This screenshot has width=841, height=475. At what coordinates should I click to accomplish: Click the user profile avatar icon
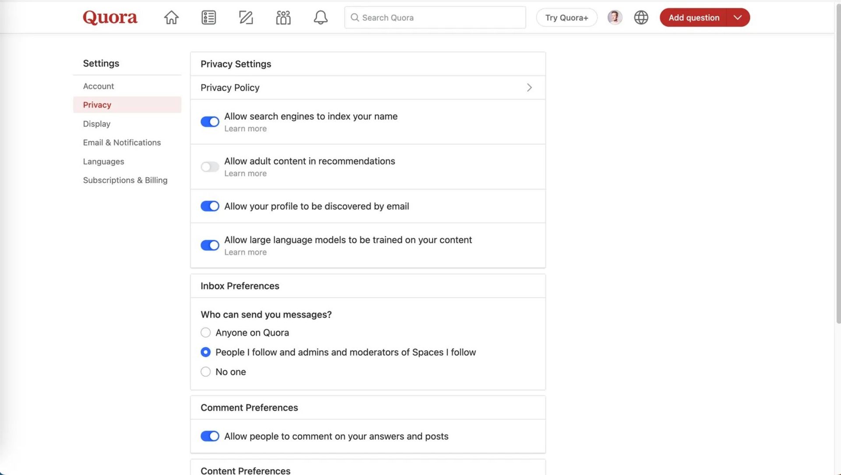pos(615,18)
